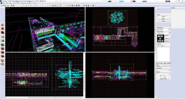The width and height of the screenshot is (185, 99).
Task: Activate the Magnify tool
Action: click(x=3, y=29)
